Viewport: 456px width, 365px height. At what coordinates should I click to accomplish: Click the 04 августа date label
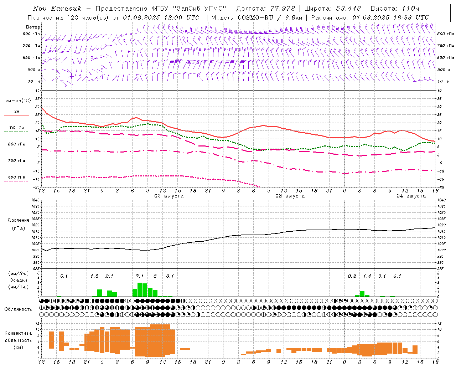click(x=411, y=196)
